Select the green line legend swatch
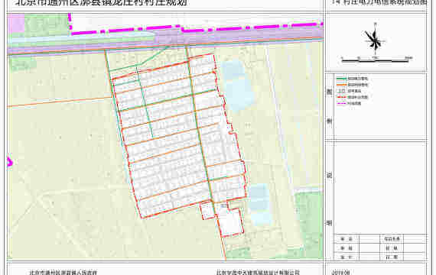 [x=341, y=79]
